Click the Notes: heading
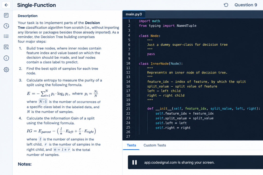 tap(25, 164)
